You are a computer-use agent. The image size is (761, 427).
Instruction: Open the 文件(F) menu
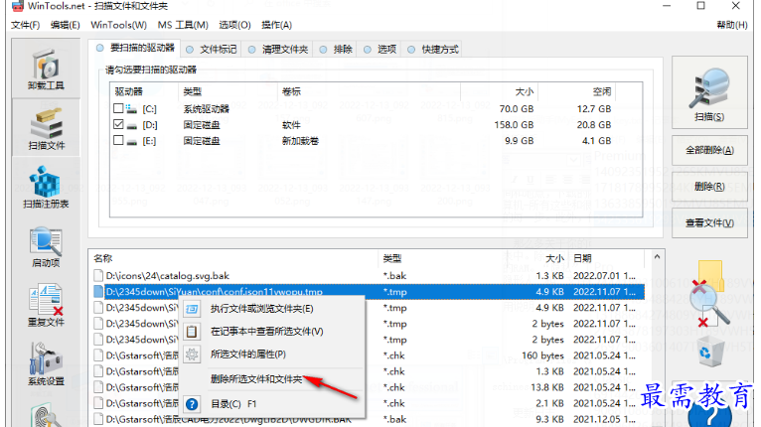pos(25,25)
